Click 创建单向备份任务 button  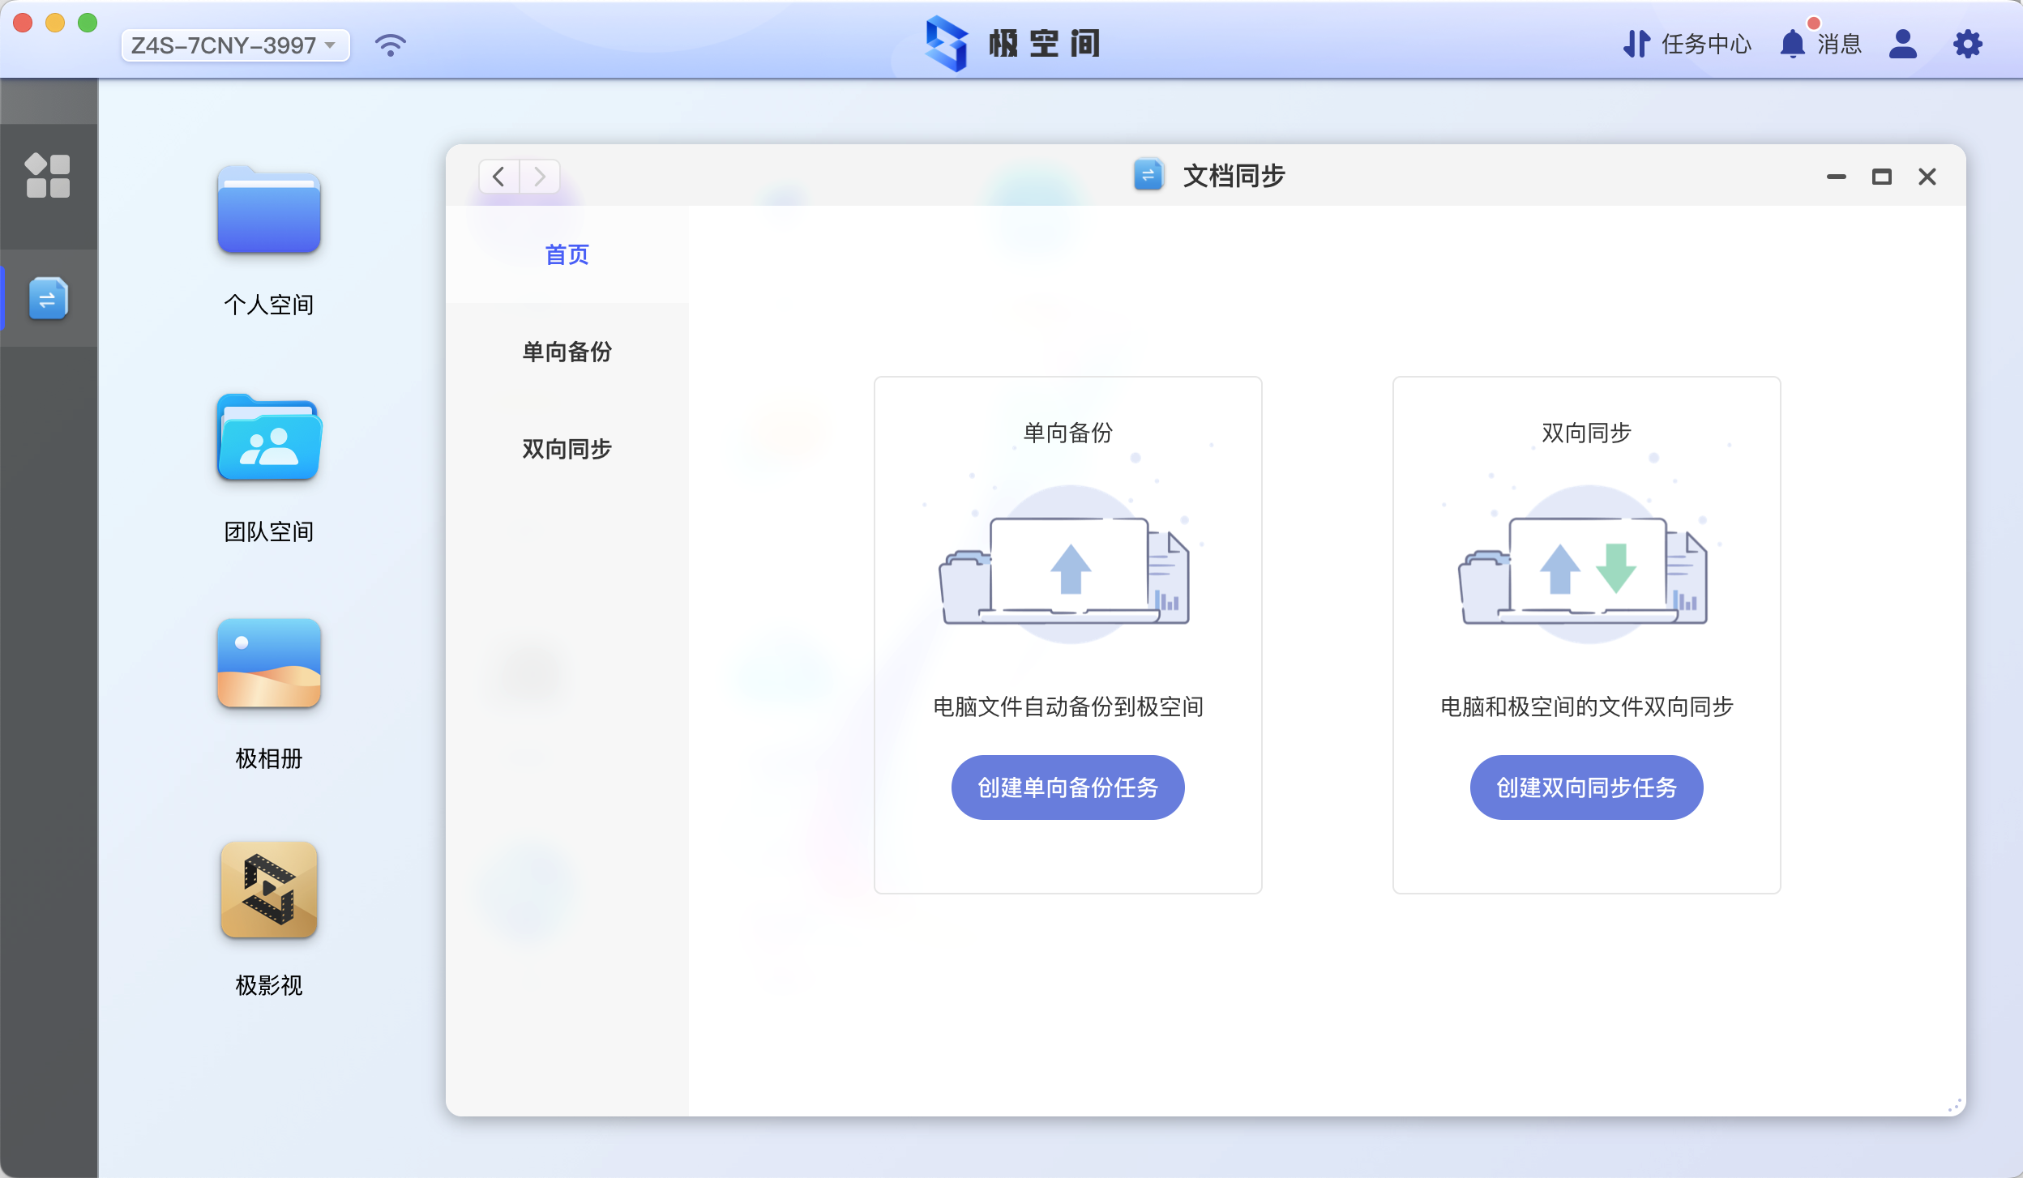pos(1067,787)
